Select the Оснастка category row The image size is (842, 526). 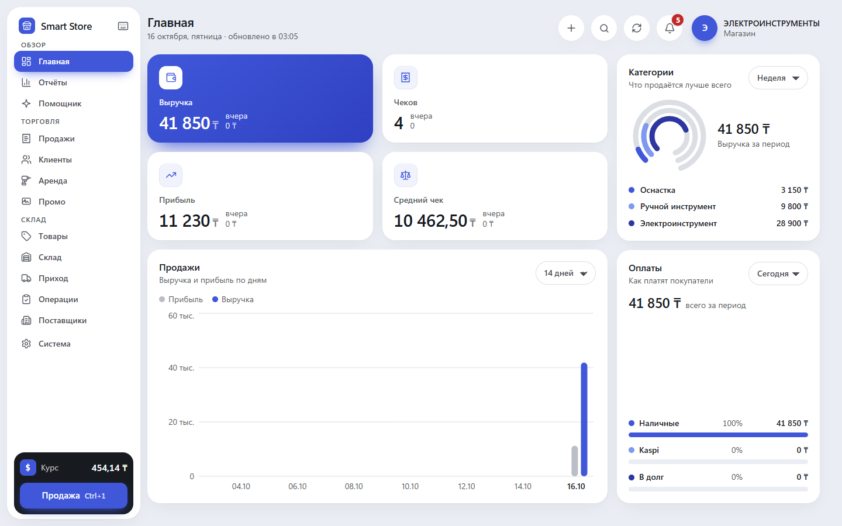(x=718, y=190)
